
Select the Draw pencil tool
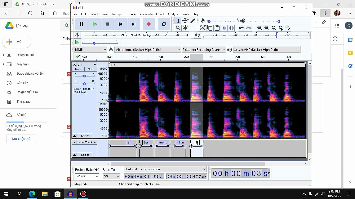[192, 21]
